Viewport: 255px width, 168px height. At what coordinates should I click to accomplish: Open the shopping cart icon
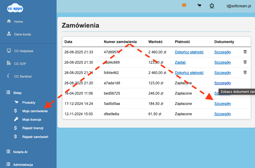(199, 5)
